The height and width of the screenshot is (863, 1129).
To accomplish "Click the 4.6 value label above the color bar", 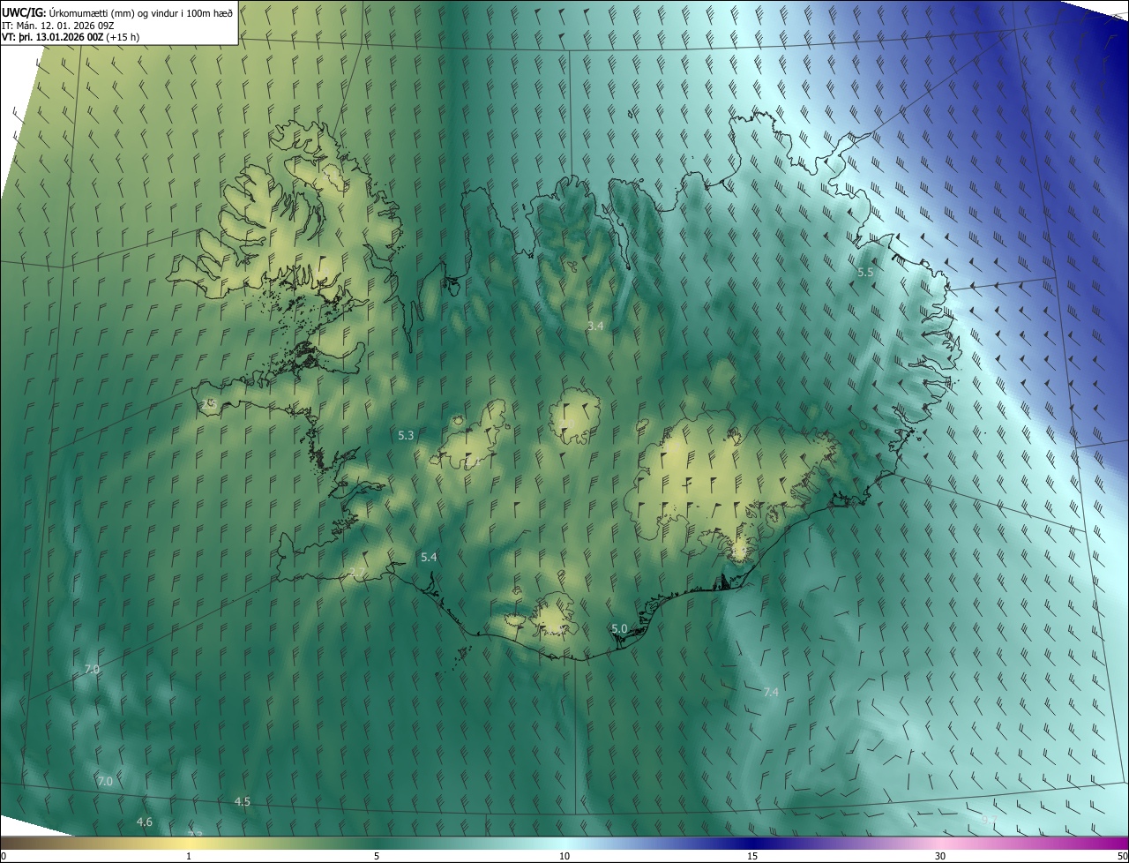I will (x=145, y=822).
